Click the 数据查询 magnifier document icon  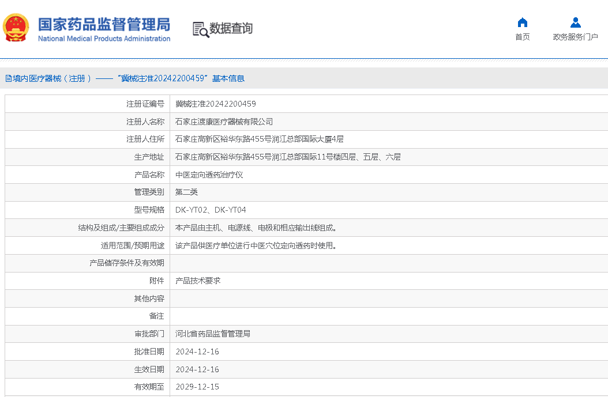(x=200, y=29)
